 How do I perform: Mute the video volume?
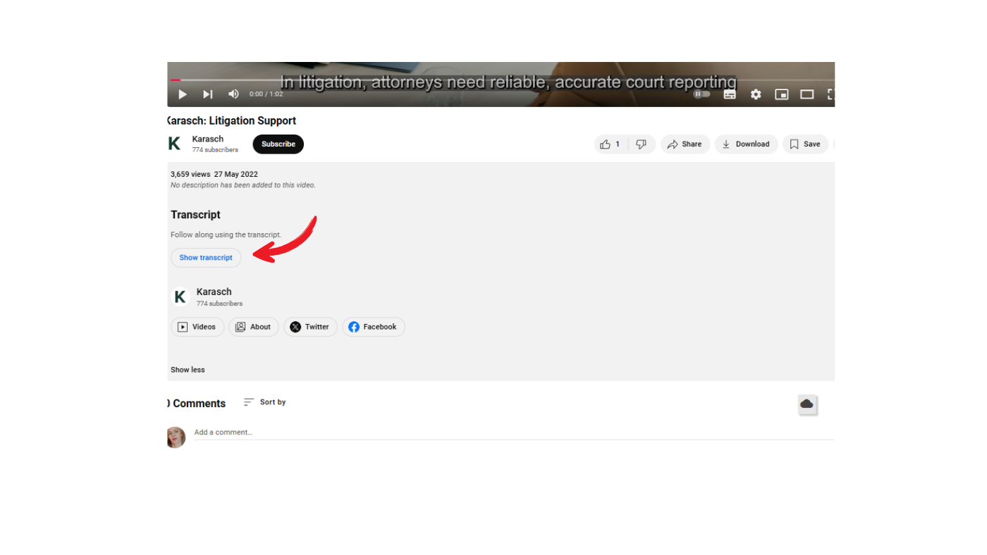[233, 94]
